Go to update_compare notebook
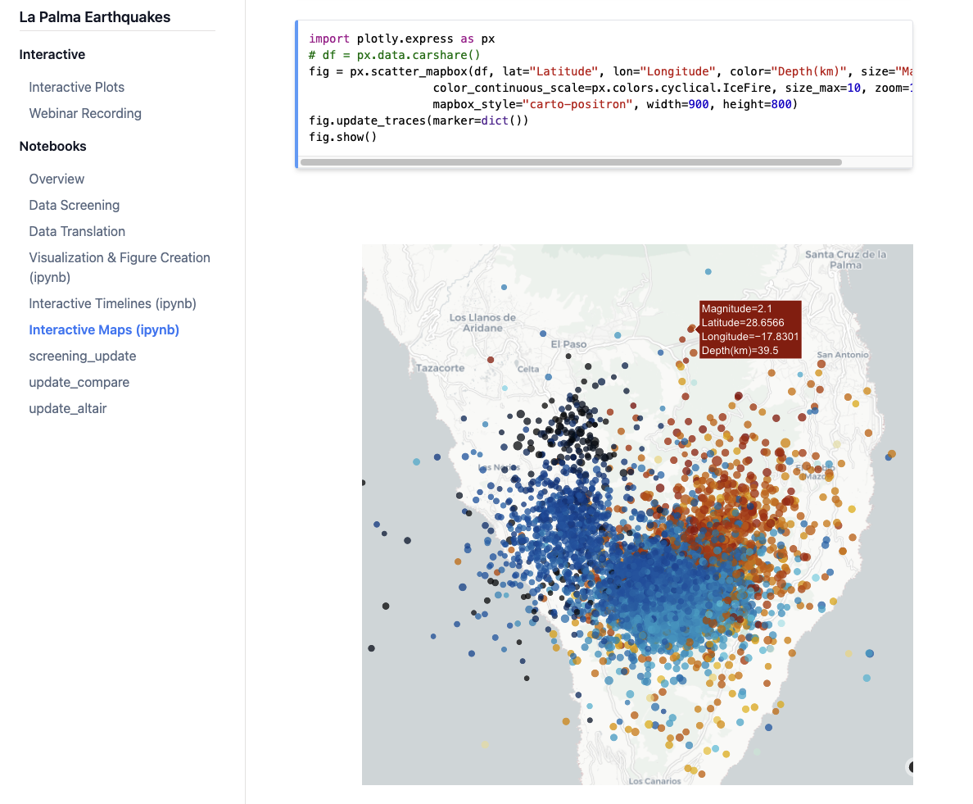The height and width of the screenshot is (804, 973). (x=79, y=382)
